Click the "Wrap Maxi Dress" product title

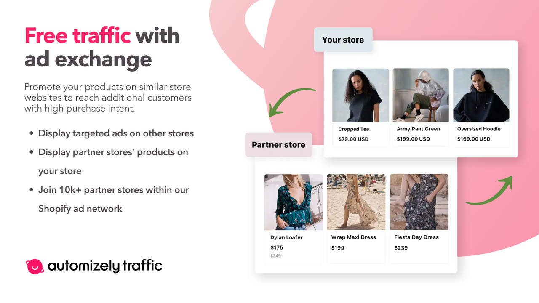[353, 237]
